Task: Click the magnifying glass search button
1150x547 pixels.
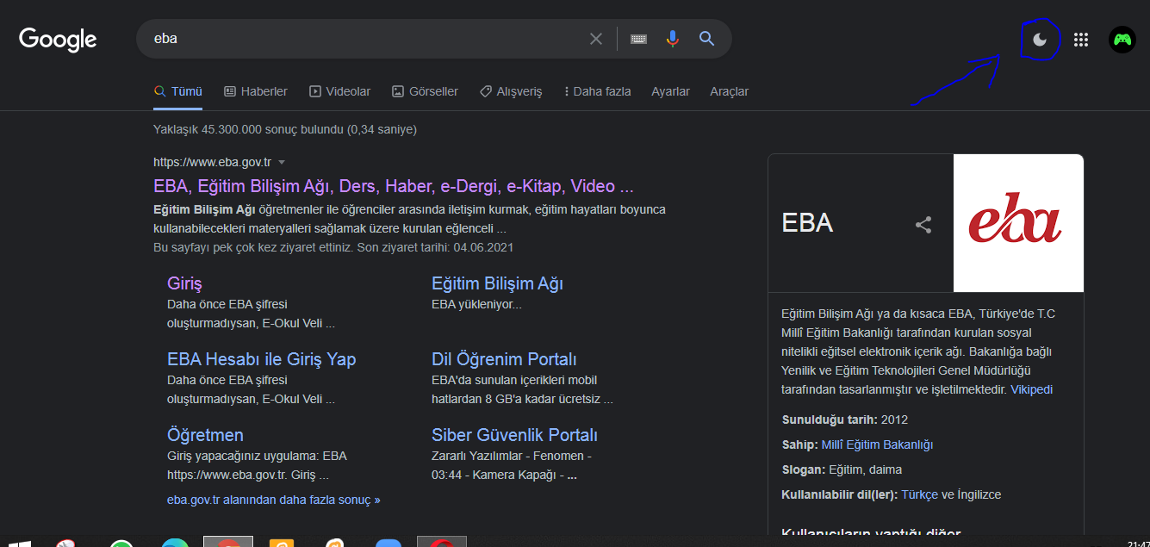Action: [x=707, y=39]
